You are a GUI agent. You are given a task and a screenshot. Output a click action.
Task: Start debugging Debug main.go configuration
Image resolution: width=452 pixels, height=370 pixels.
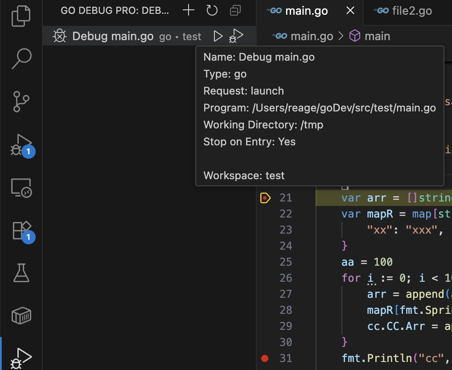pyautogui.click(x=236, y=36)
